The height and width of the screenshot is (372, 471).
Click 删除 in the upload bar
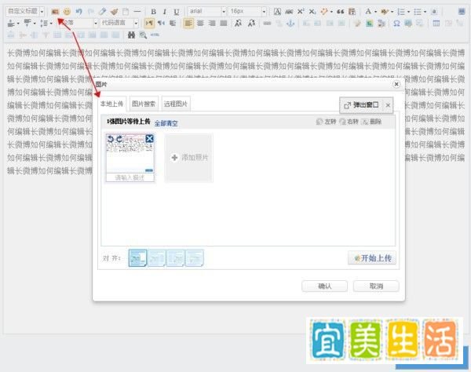[372, 122]
